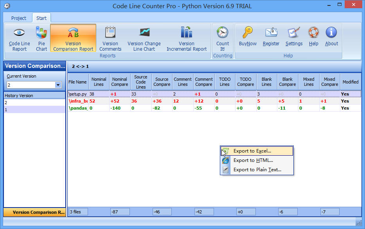Open the Pie Chart report
The height and width of the screenshot is (229, 365).
point(41,39)
